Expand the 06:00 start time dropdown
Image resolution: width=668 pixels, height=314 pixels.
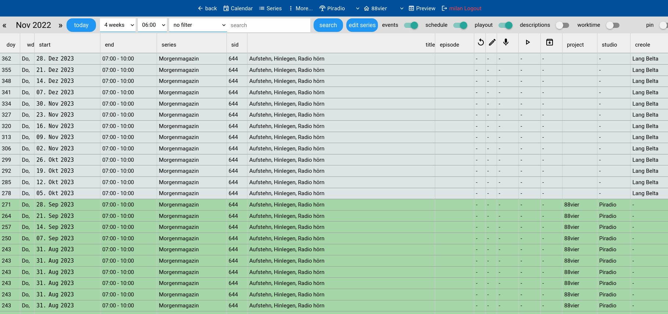pyautogui.click(x=152, y=25)
